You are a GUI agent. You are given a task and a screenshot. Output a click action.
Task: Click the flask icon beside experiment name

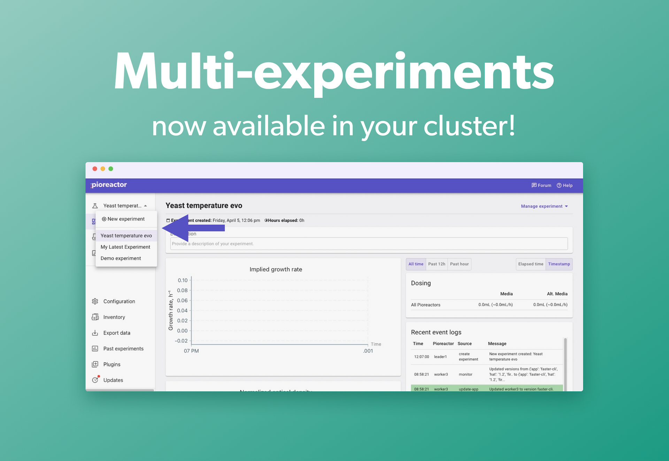(95, 206)
